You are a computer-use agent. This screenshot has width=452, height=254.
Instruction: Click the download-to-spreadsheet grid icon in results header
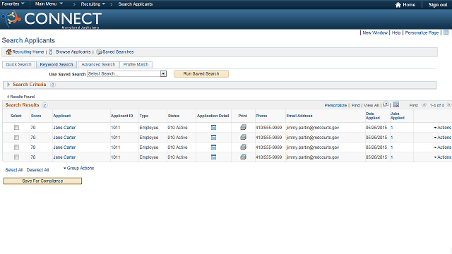pyautogui.click(x=396, y=104)
